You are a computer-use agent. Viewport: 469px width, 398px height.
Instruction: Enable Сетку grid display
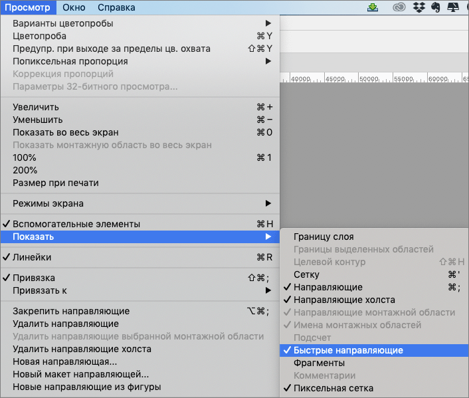coord(374,274)
